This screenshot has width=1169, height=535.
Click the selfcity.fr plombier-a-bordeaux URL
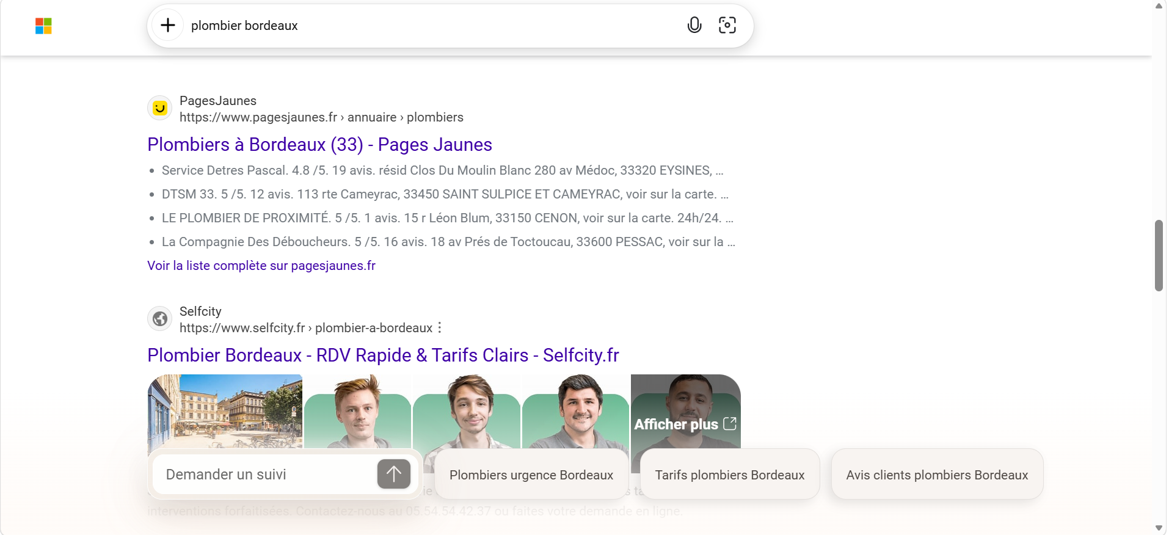[306, 328]
